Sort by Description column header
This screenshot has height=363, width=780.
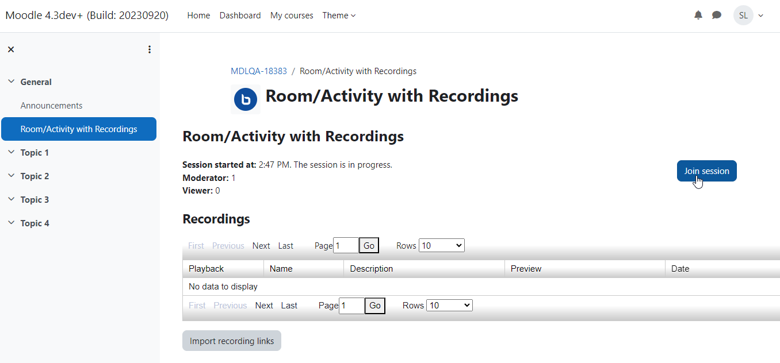(372, 268)
